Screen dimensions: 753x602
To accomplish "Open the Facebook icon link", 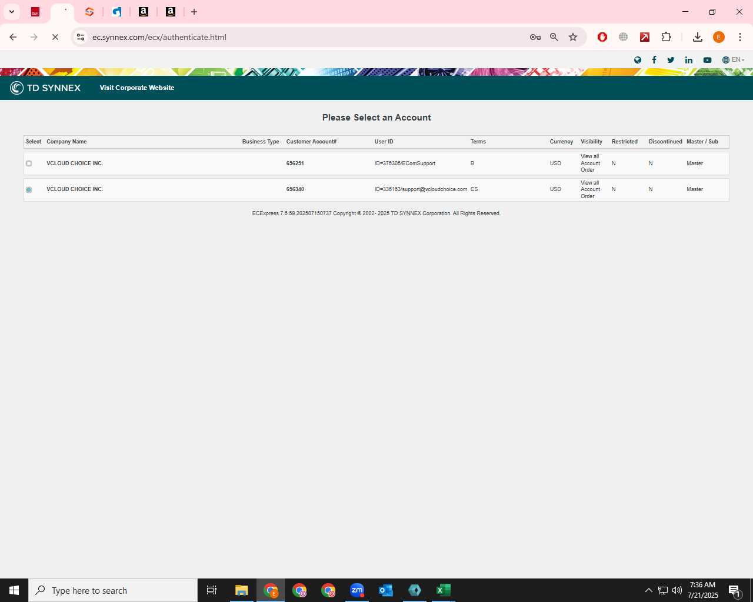I will point(654,60).
